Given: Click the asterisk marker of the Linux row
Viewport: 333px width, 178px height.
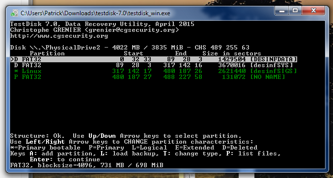Looking at the screenshot, I should (16, 71).
